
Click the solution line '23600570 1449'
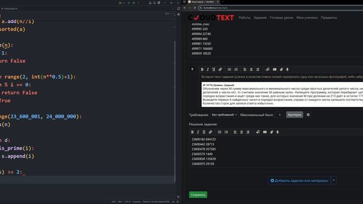coord(202,154)
